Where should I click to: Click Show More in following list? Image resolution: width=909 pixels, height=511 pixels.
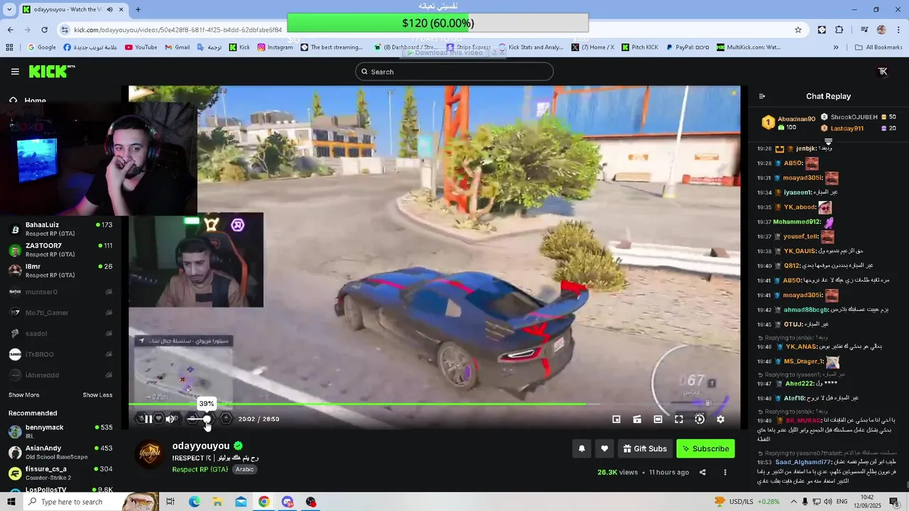[x=24, y=395]
